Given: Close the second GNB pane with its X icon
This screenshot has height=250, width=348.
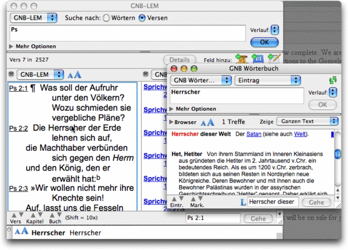Looking at the screenshot, I should [x=146, y=74].
